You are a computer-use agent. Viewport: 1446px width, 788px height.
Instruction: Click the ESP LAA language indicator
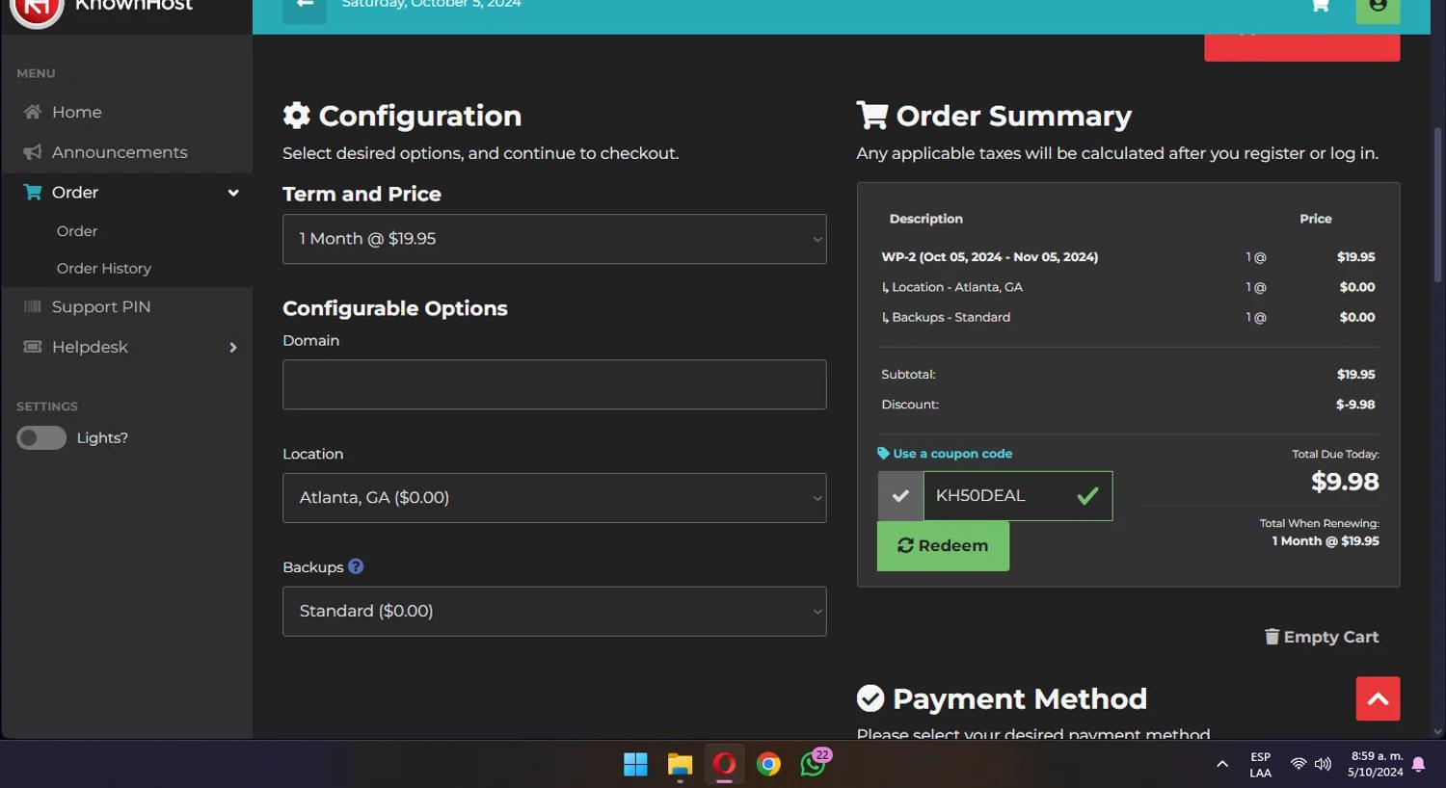1260,765
